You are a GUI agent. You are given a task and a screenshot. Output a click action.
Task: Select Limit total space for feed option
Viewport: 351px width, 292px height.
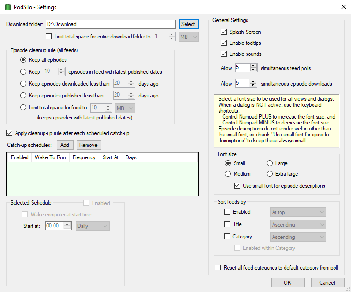23,108
